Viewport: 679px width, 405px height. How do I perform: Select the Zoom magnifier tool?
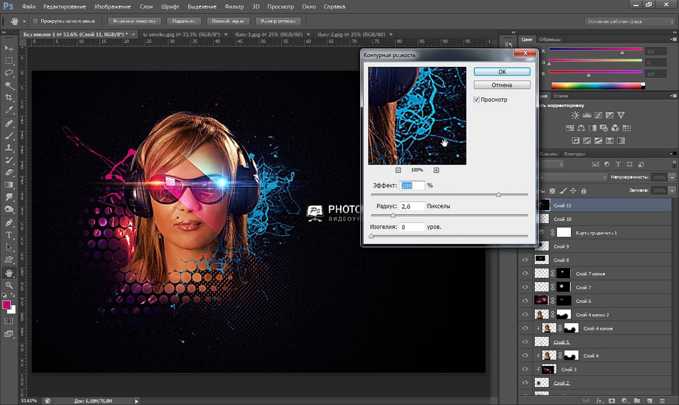9,285
